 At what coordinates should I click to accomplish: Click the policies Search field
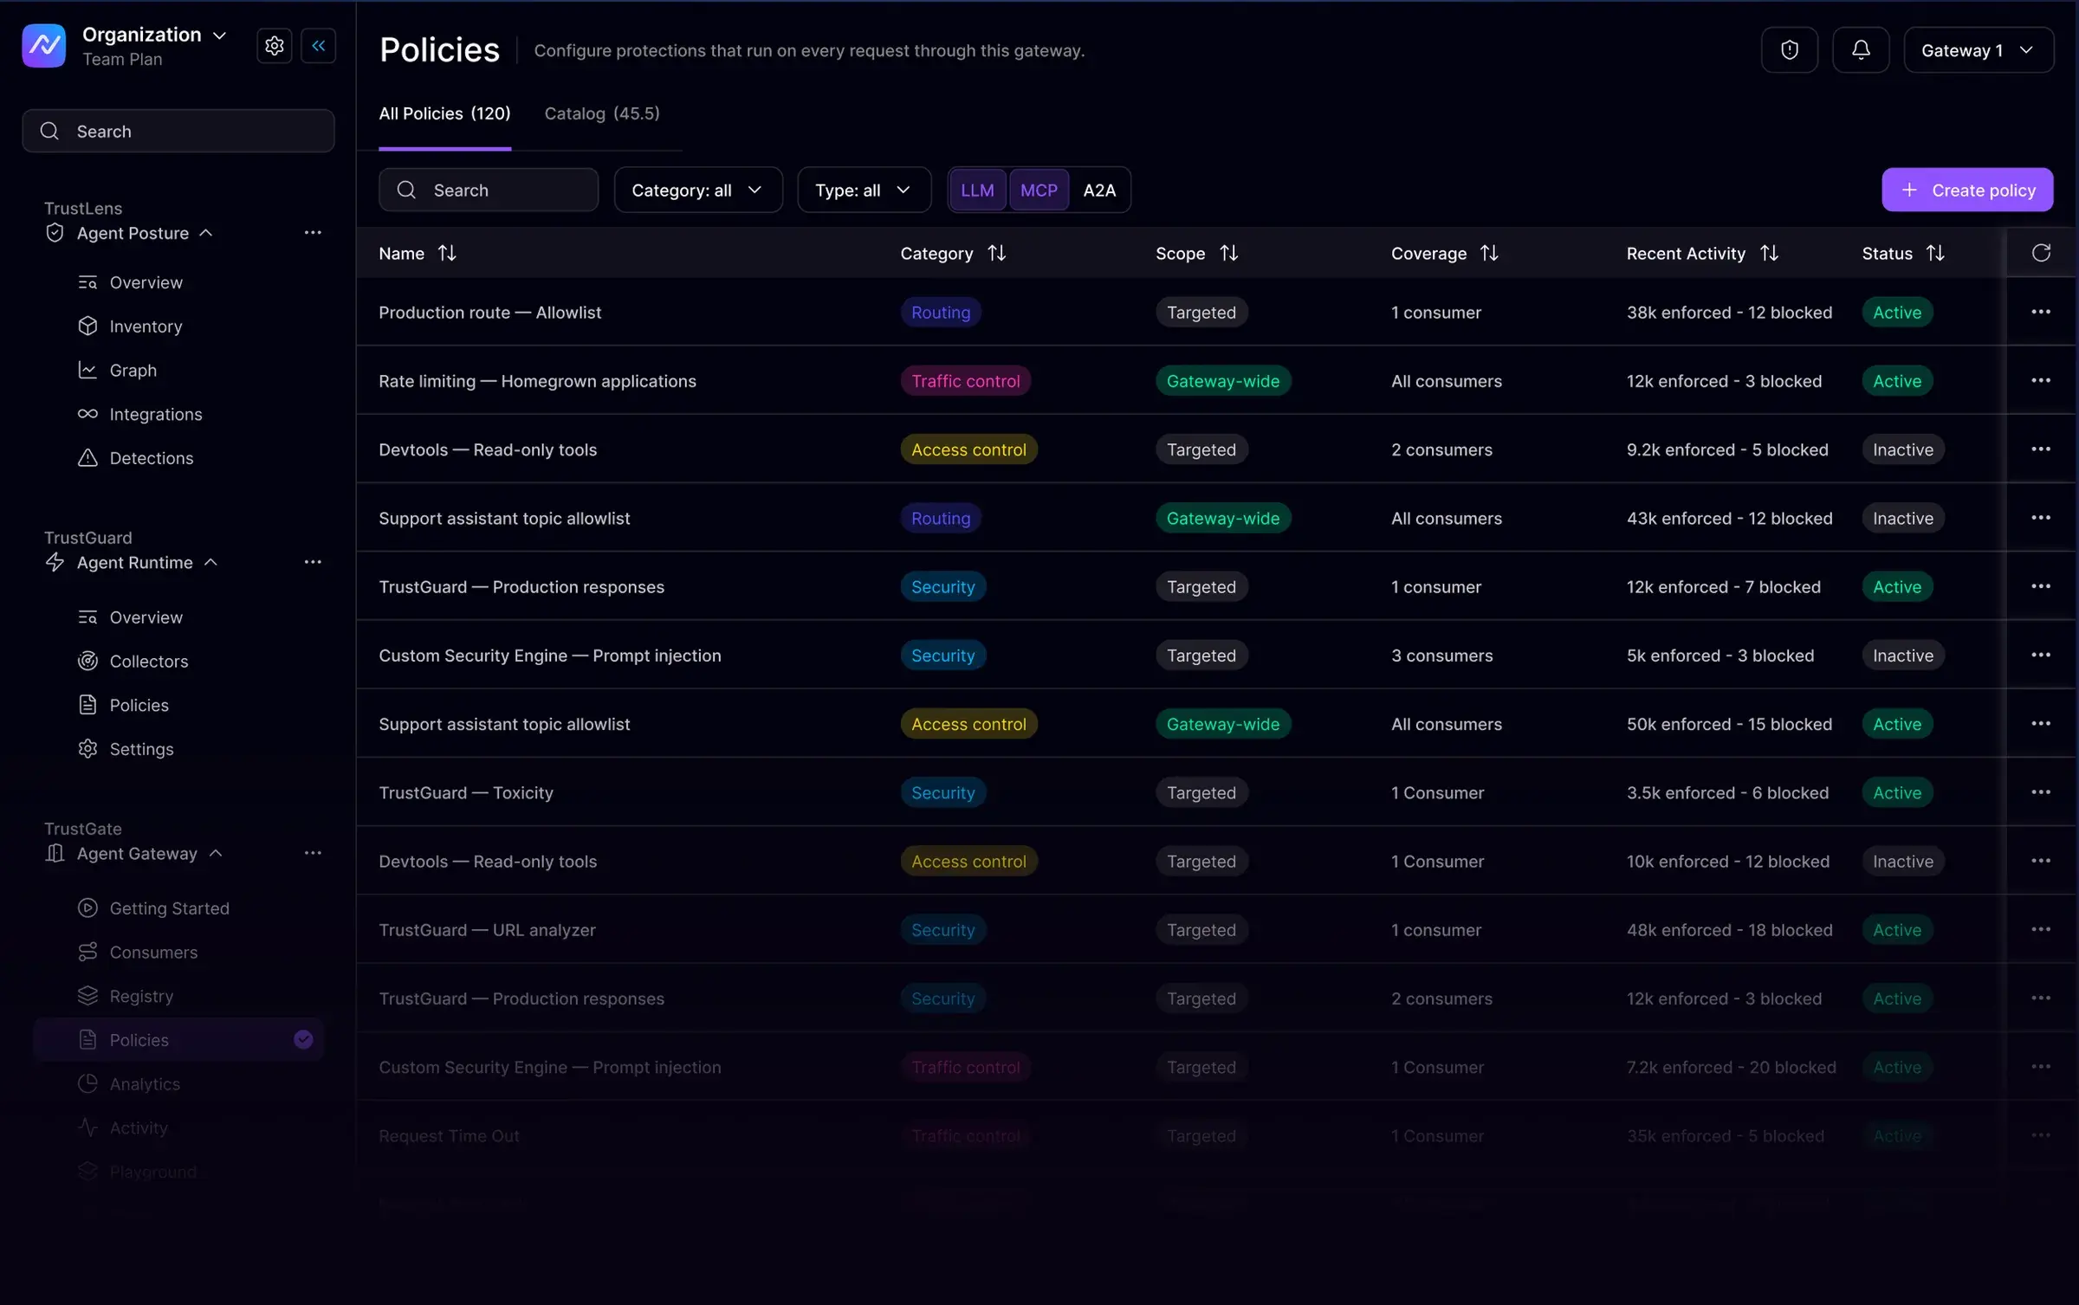click(489, 190)
